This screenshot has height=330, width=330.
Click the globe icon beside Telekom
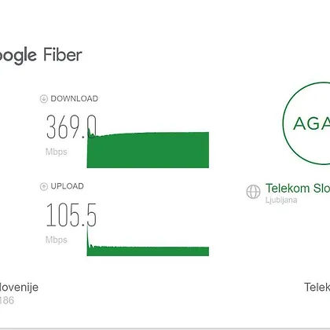pyautogui.click(x=253, y=192)
